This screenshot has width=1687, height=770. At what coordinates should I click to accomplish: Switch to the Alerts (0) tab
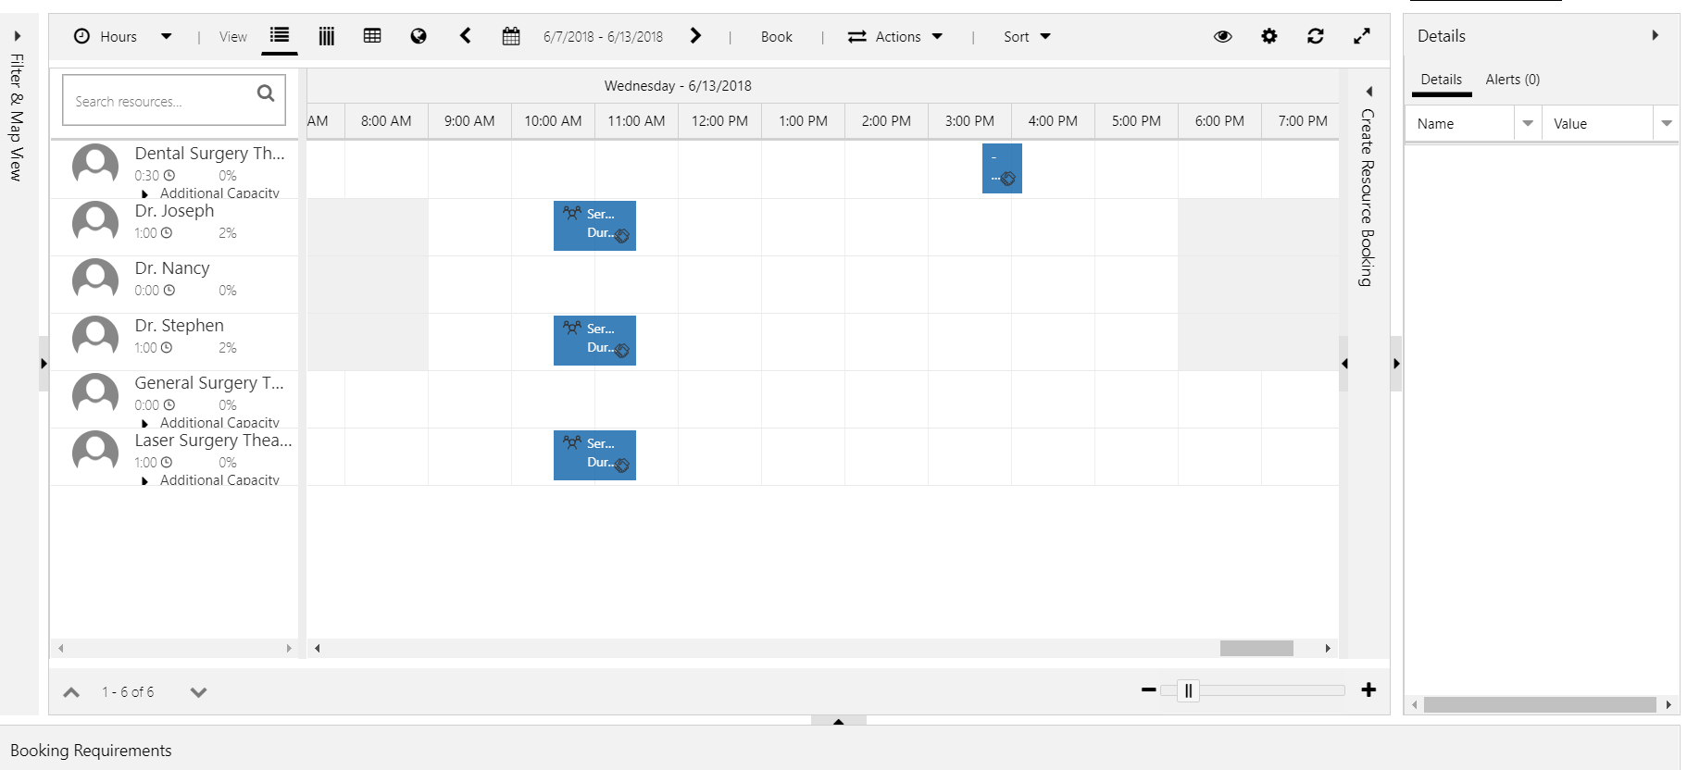(1512, 80)
